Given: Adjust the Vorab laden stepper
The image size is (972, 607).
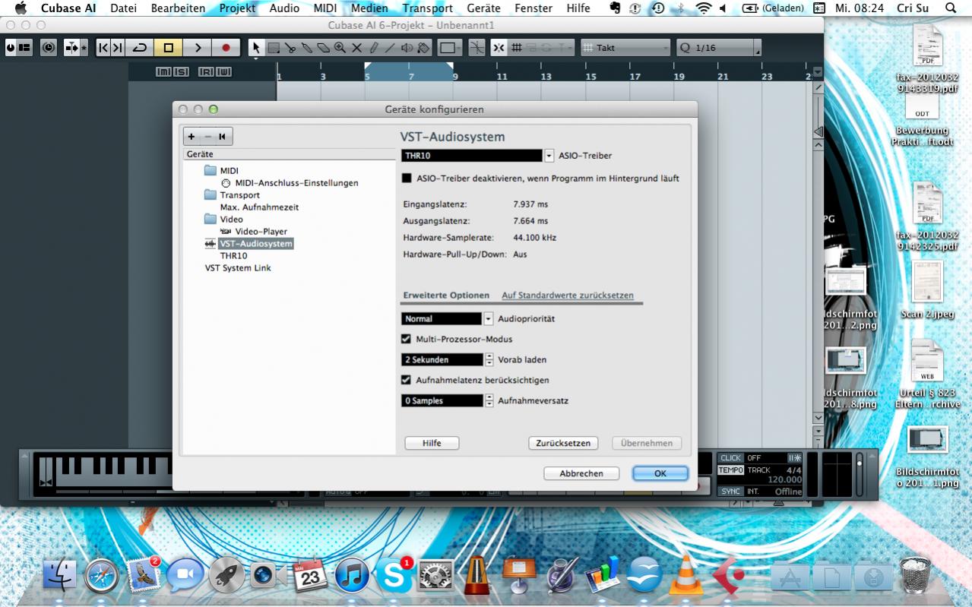Looking at the screenshot, I should click(x=489, y=360).
